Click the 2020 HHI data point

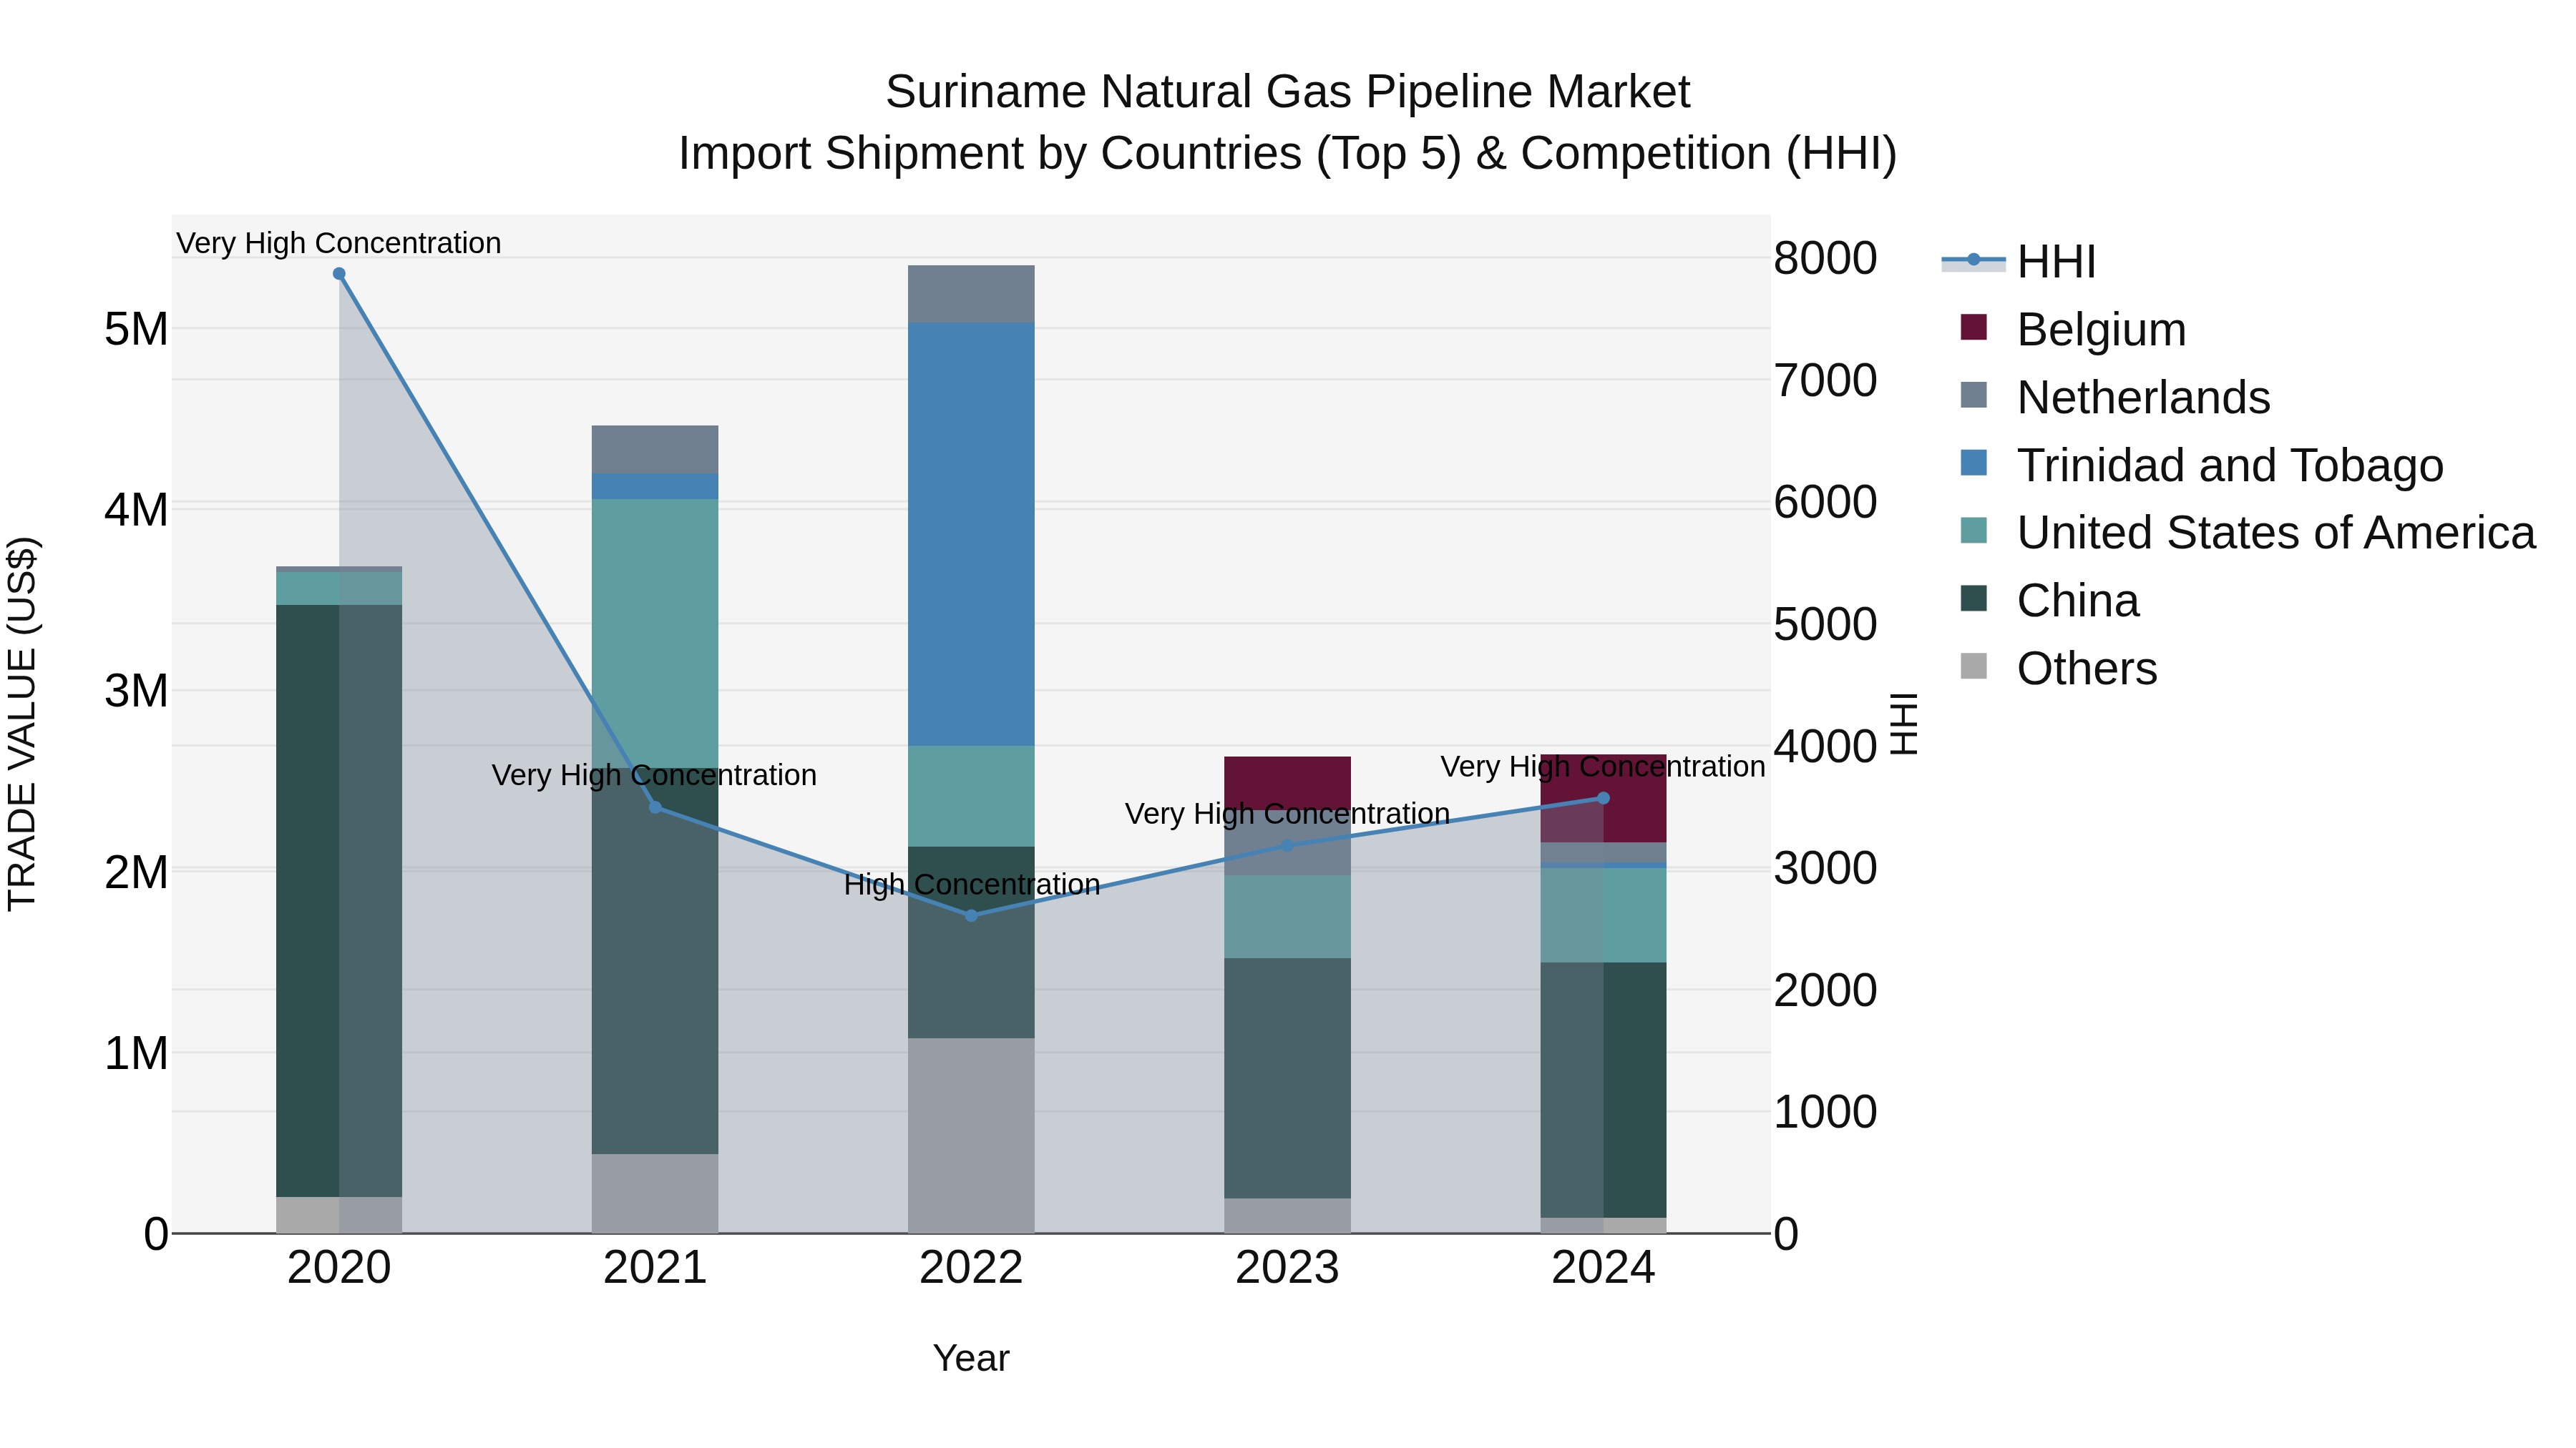339,274
